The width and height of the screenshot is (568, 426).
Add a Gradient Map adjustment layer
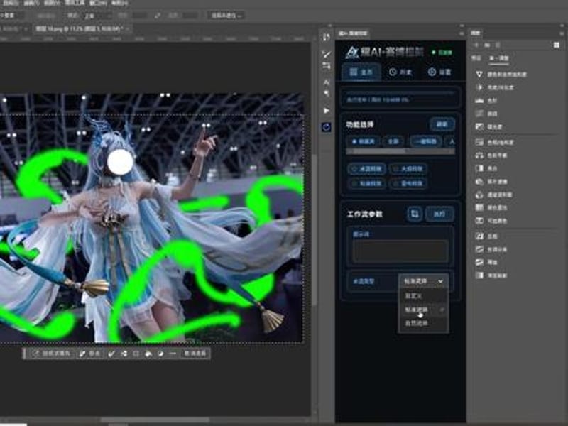click(x=491, y=275)
